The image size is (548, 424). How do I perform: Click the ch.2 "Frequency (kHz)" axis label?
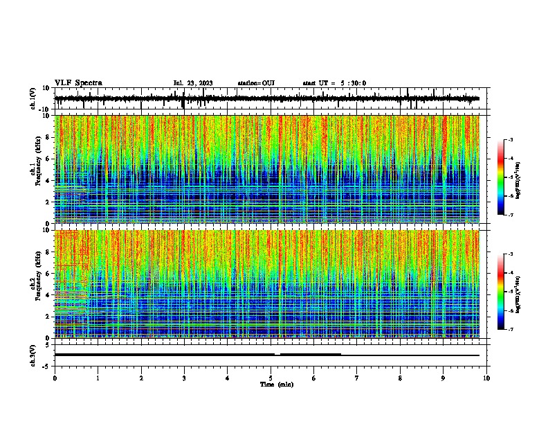pyautogui.click(x=38, y=276)
